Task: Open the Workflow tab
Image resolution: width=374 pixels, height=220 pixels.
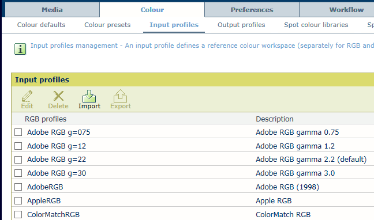Action: click(346, 10)
